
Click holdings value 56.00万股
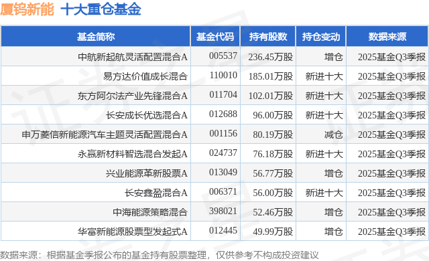273,193
